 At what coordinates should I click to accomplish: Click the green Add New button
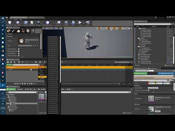(11, 89)
